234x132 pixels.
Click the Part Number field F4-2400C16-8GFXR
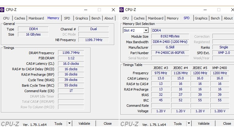170,53
